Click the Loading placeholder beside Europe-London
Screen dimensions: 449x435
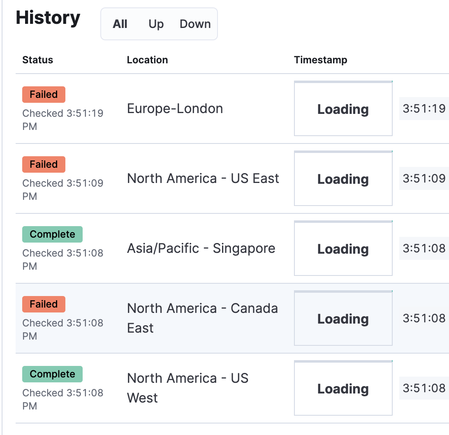click(x=343, y=109)
